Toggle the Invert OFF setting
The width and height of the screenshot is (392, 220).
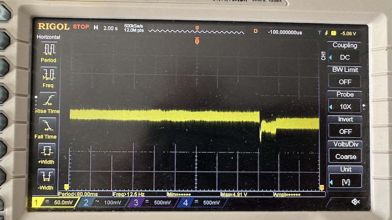[x=345, y=132]
